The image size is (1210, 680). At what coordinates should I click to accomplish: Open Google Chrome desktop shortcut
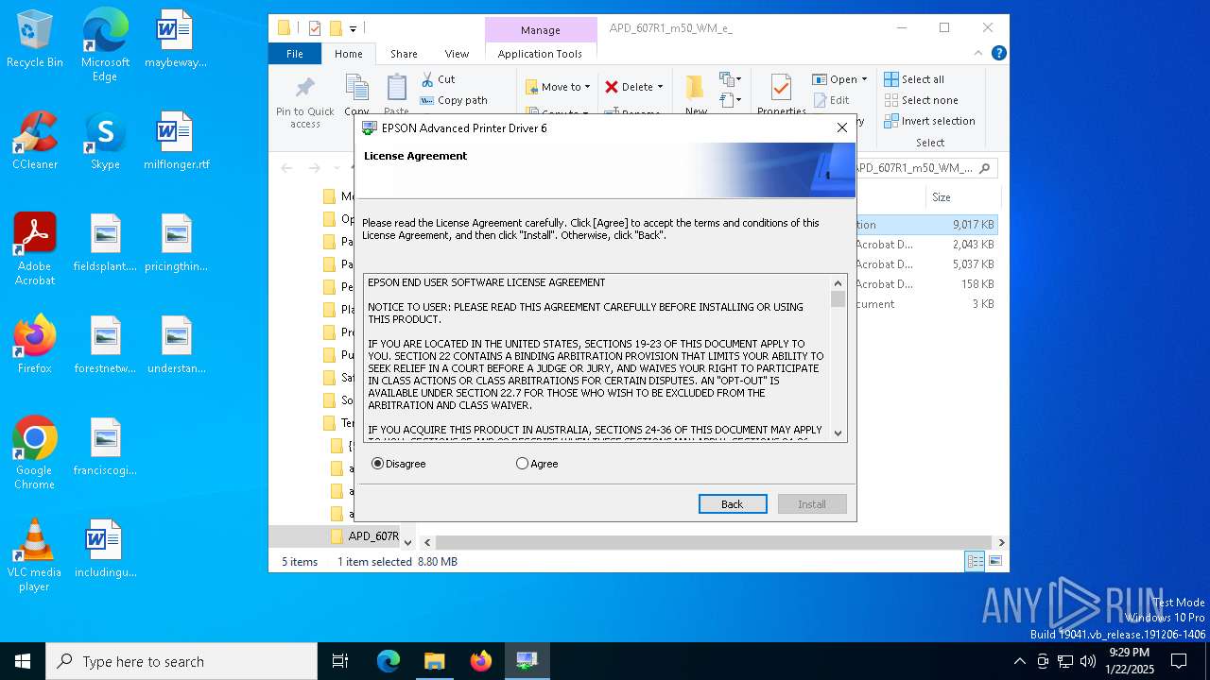pyautogui.click(x=35, y=453)
